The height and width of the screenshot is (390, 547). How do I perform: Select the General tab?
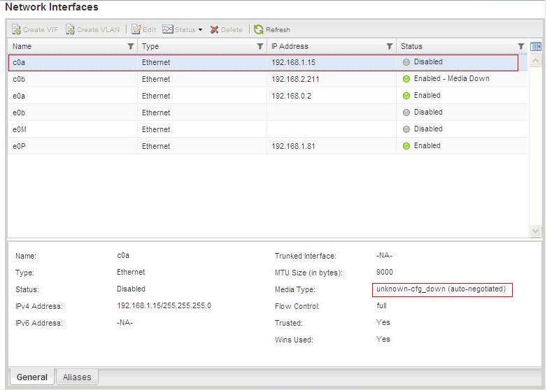[32, 377]
